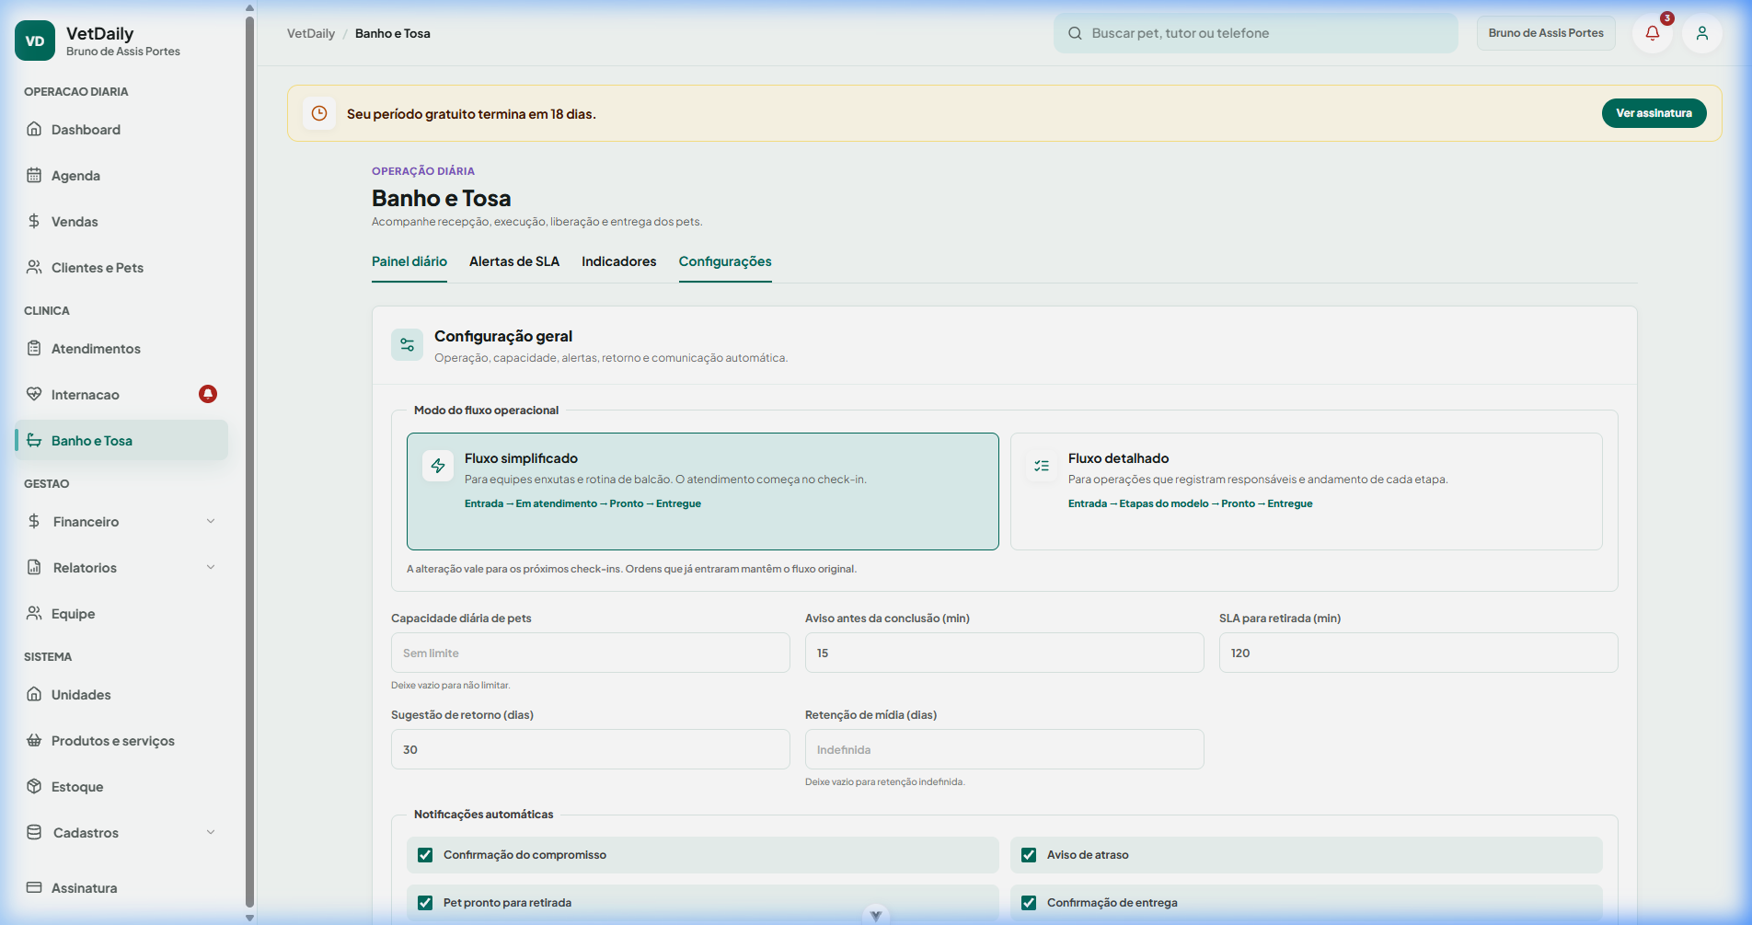The width and height of the screenshot is (1752, 925).
Task: Click the Assinatura card icon
Action: tap(34, 887)
